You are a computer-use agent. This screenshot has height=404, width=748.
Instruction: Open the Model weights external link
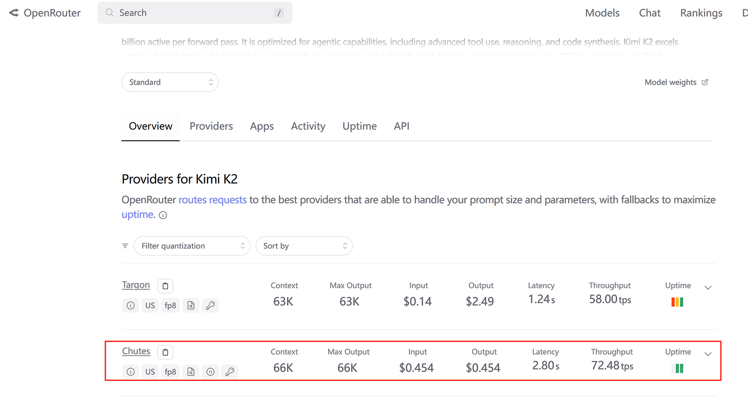coord(676,82)
